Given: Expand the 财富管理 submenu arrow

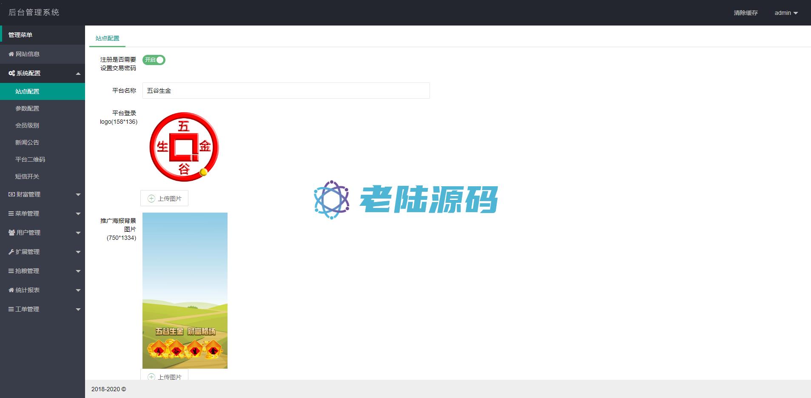Looking at the screenshot, I should pyautogui.click(x=78, y=194).
